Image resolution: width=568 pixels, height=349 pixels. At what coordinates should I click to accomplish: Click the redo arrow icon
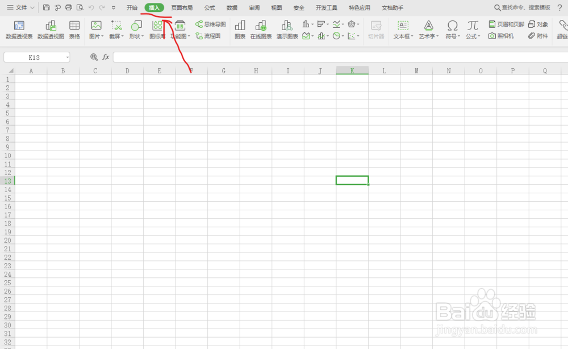102,7
